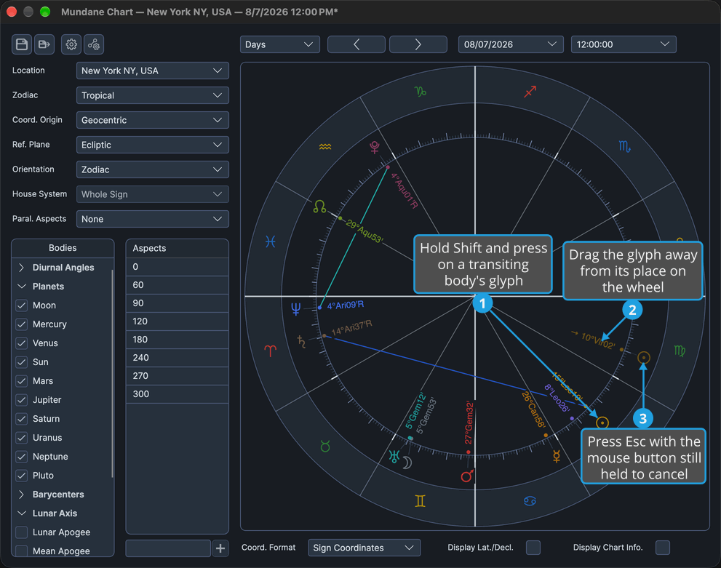Image resolution: width=721 pixels, height=568 pixels.
Task: Select the Neptune trident glyph
Action: (x=295, y=309)
